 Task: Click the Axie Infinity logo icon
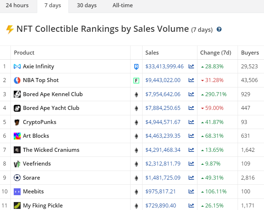point(17,67)
